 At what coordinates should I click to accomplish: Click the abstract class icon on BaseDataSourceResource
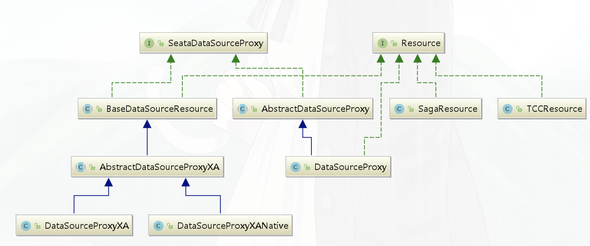tap(88, 109)
